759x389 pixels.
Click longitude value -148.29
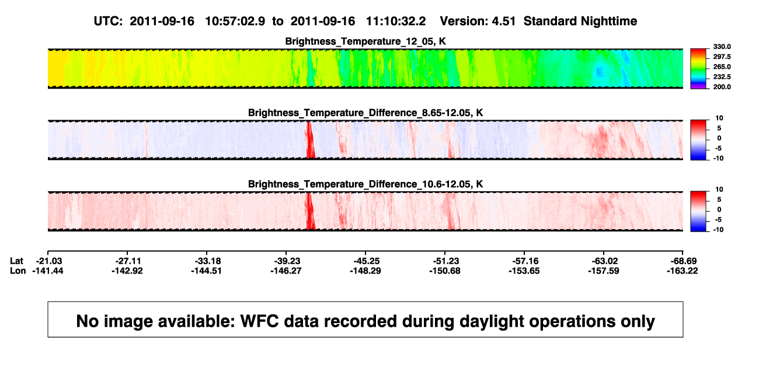[x=365, y=271]
